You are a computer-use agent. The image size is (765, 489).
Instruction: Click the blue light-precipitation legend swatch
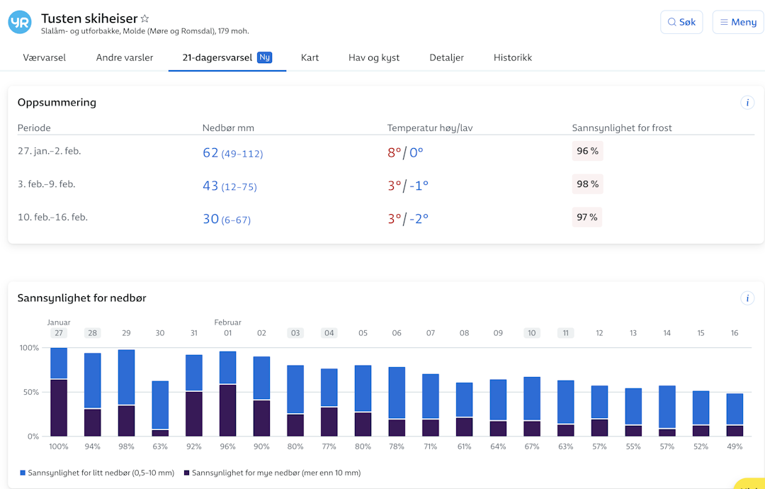click(x=23, y=473)
